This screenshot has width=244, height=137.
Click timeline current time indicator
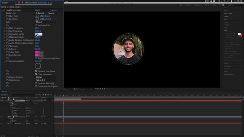[x=64, y=95]
